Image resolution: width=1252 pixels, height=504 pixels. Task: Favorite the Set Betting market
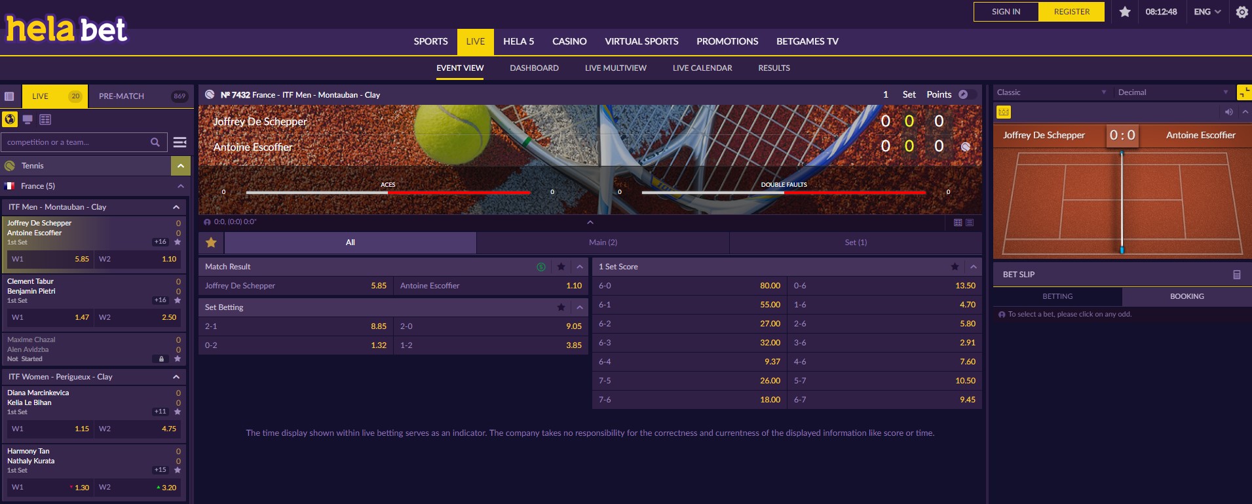click(561, 307)
